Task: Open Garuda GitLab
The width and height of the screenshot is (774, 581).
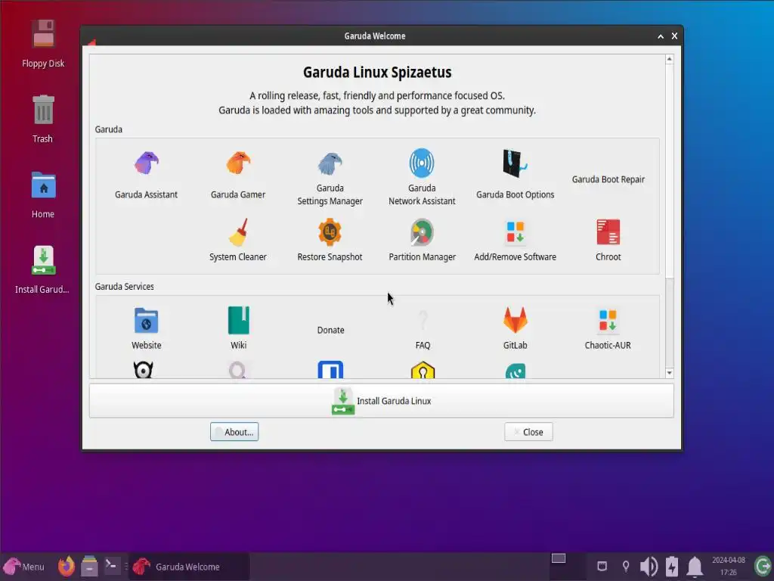Action: click(515, 328)
